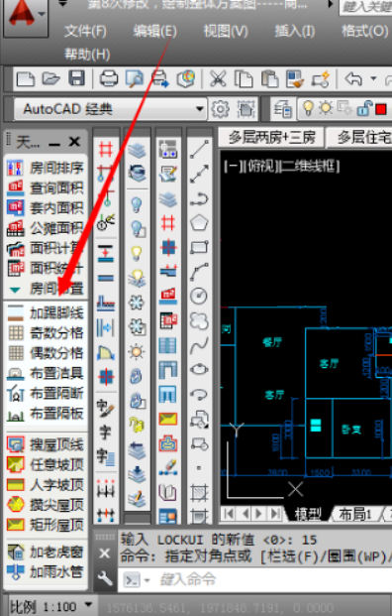Select the Revision Cloud tool

pos(199,320)
